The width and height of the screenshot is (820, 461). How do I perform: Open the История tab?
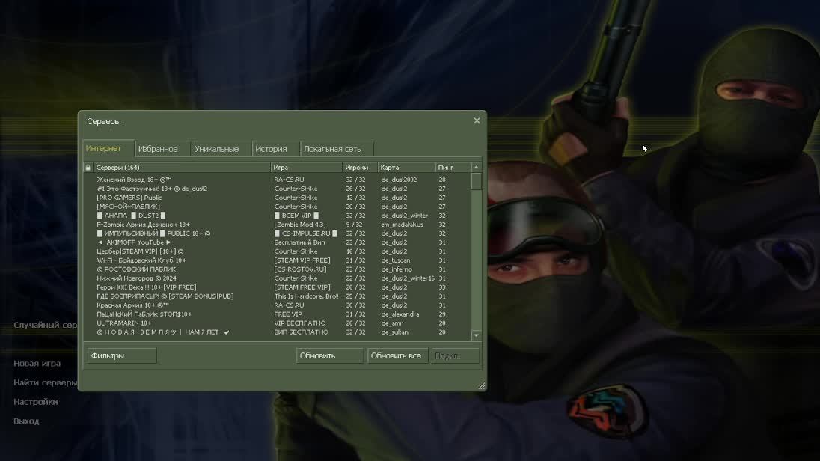coord(275,149)
